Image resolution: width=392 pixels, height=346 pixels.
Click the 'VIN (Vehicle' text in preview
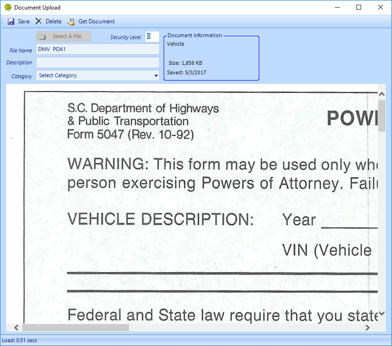tap(327, 250)
